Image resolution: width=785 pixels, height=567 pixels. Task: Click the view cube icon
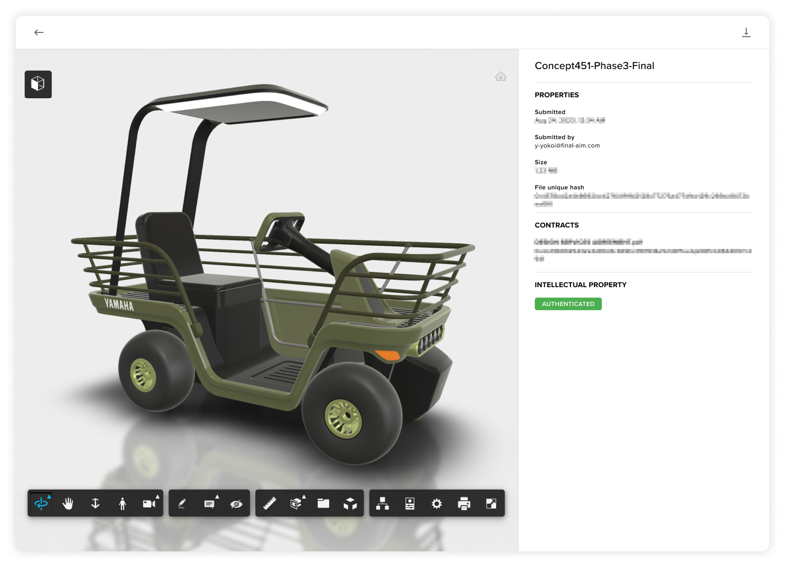click(38, 84)
